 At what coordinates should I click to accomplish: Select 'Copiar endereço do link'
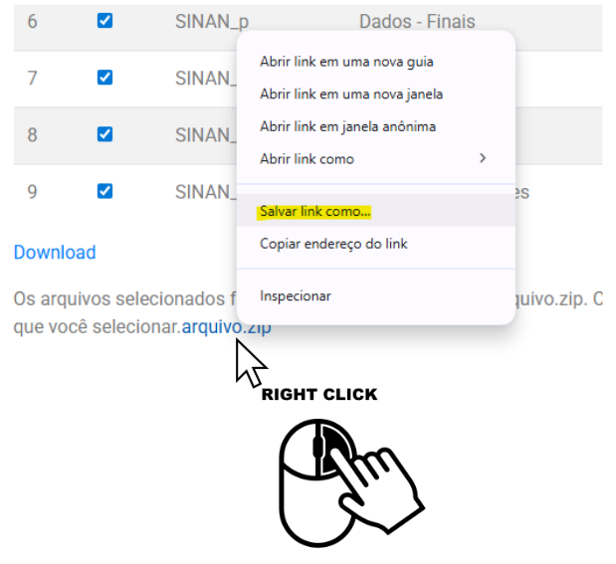point(376,244)
